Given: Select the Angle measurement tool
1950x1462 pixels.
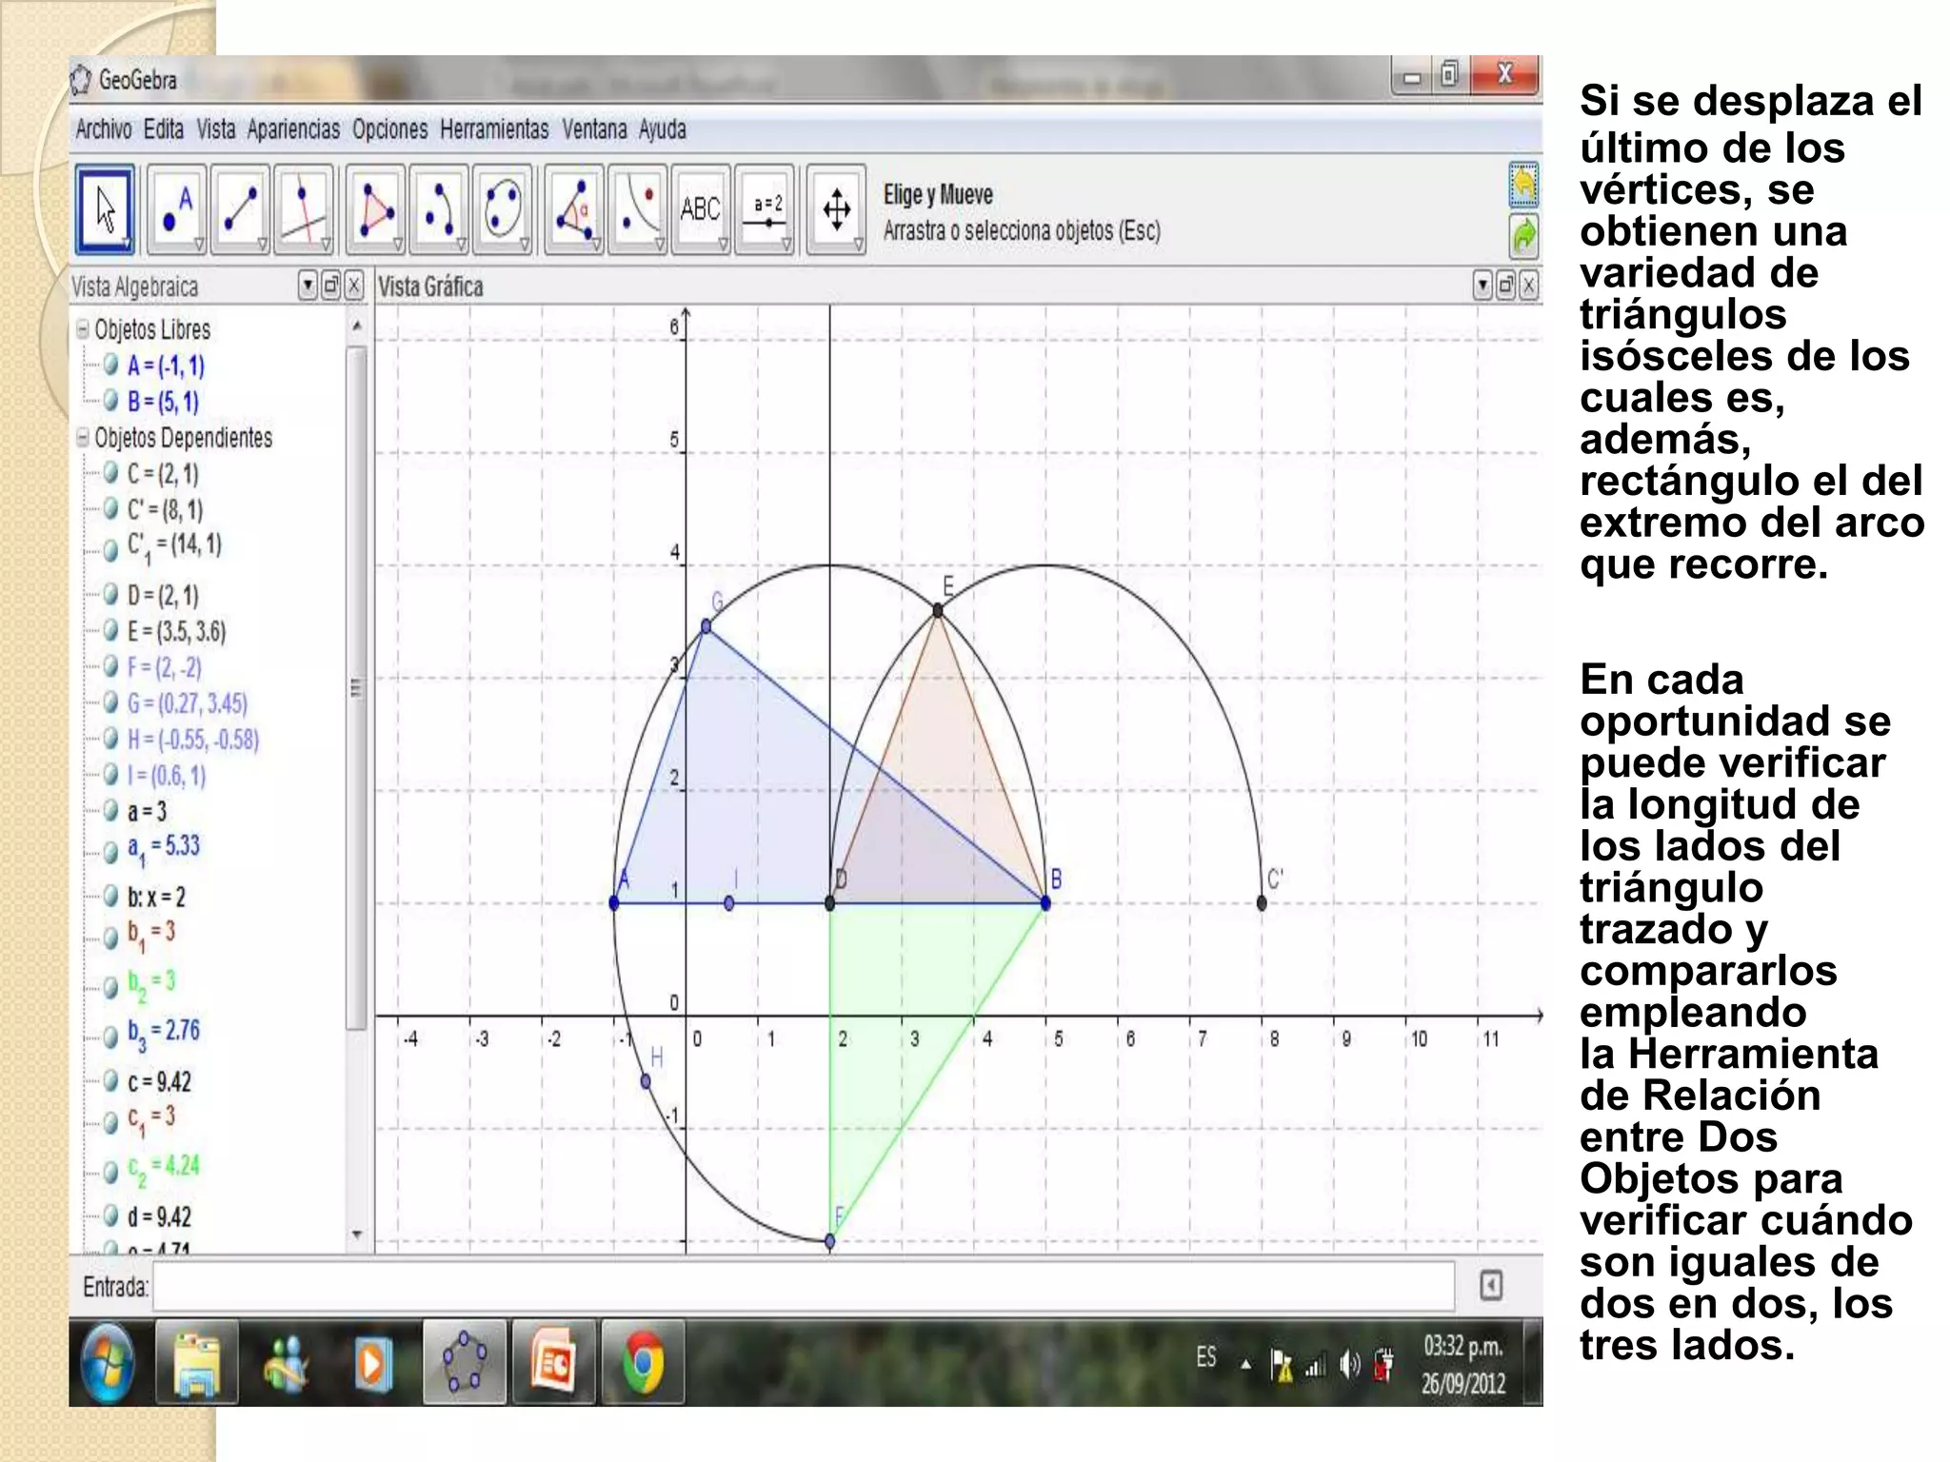Looking at the screenshot, I should (x=574, y=210).
